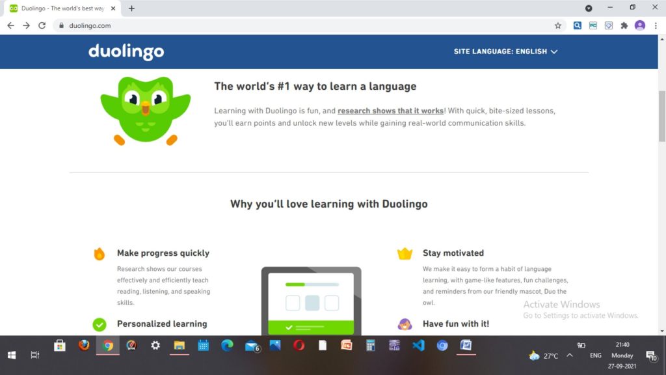Click the 'Stay motivated' heading
The height and width of the screenshot is (375, 666).
tap(453, 253)
